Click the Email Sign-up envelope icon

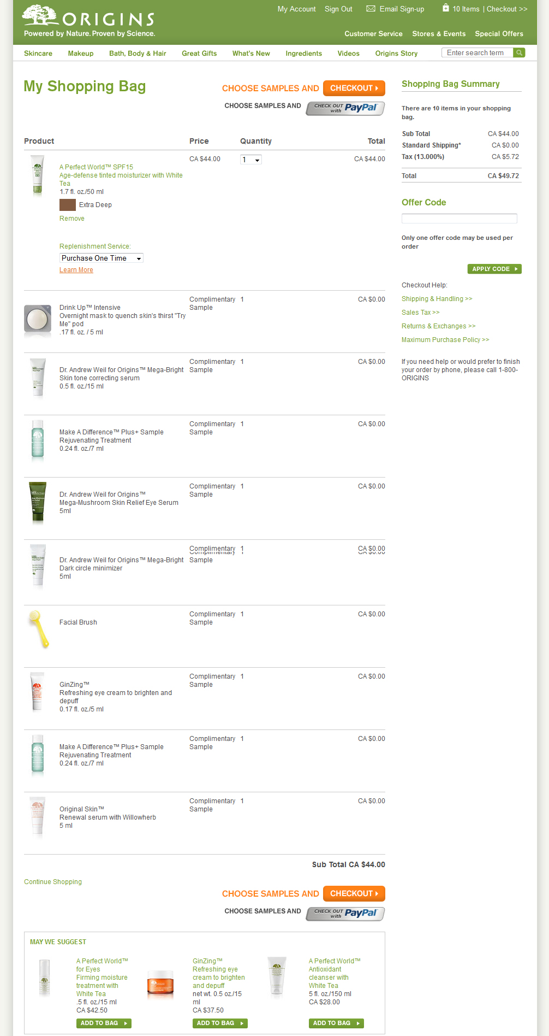[371, 9]
